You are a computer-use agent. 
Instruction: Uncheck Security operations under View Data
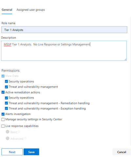coord(6,81)
